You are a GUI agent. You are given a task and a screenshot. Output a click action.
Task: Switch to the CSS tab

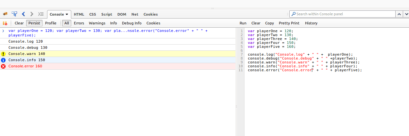click(93, 14)
